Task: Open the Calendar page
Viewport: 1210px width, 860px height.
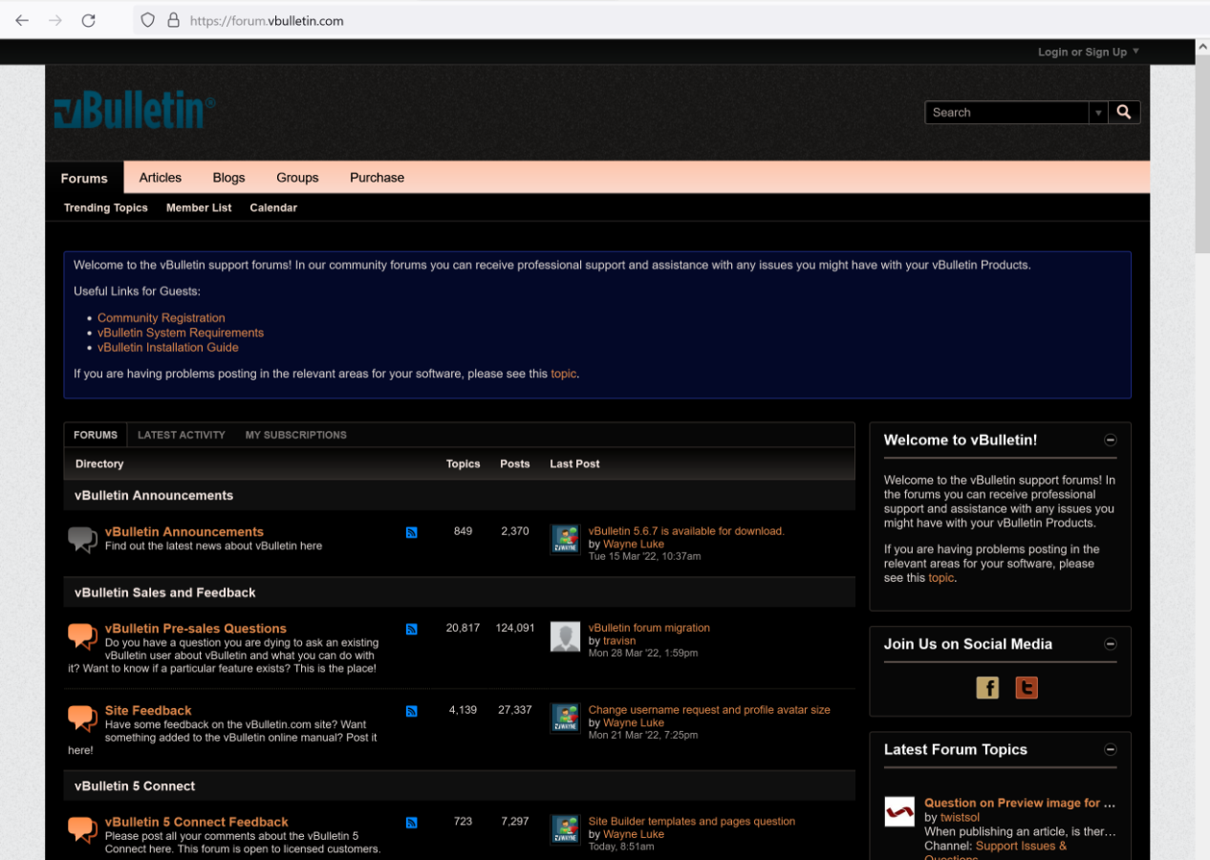Action: (x=273, y=207)
